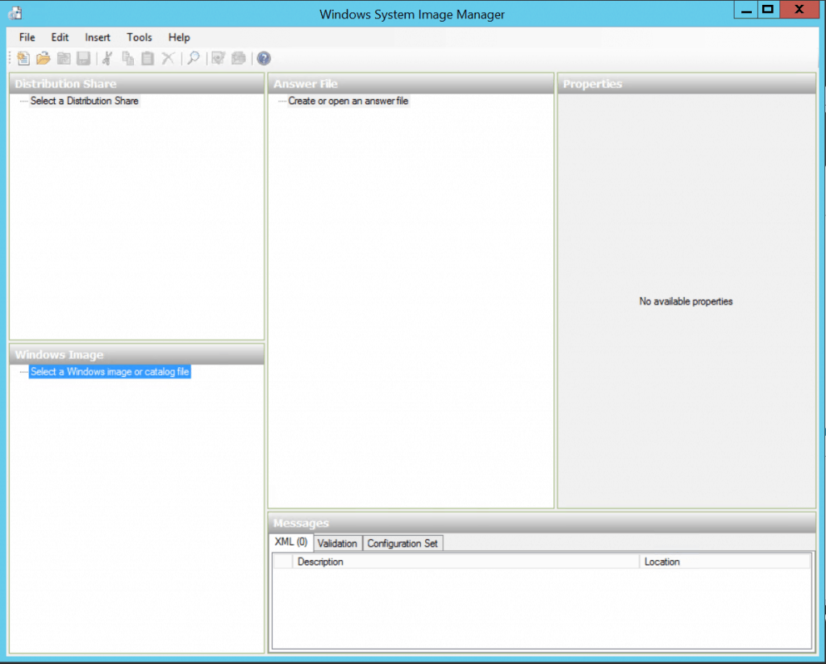
Task: Click the Save Answer File floppy icon
Action: pyautogui.click(x=84, y=59)
